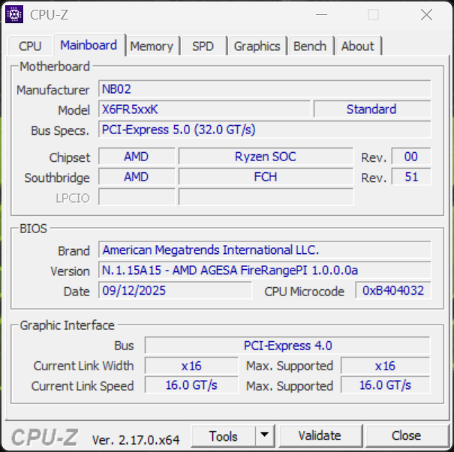The width and height of the screenshot is (454, 452).
Task: Select the BIOS Version field
Action: pos(264,271)
